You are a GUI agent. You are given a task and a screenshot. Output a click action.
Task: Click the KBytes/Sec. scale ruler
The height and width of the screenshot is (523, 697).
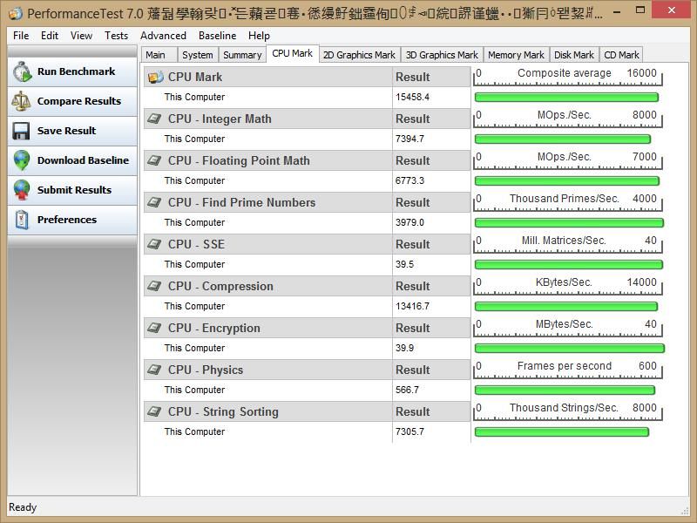[568, 286]
